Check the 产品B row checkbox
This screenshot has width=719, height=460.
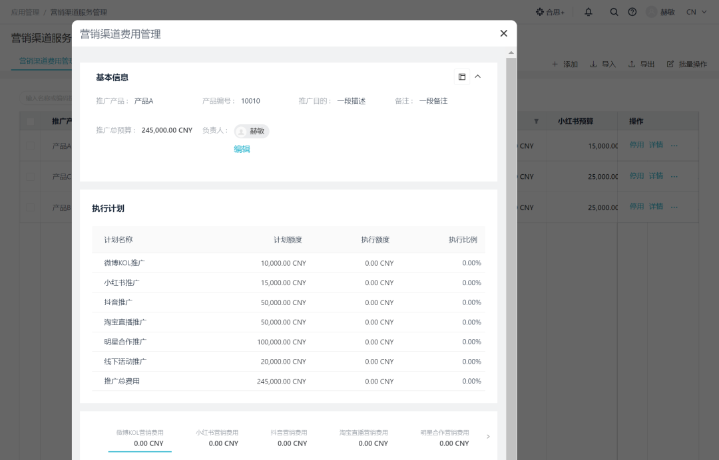pos(30,207)
